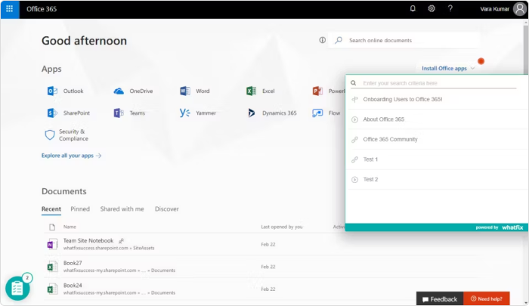The image size is (529, 306).
Task: Sort by Name column header
Action: [70, 227]
